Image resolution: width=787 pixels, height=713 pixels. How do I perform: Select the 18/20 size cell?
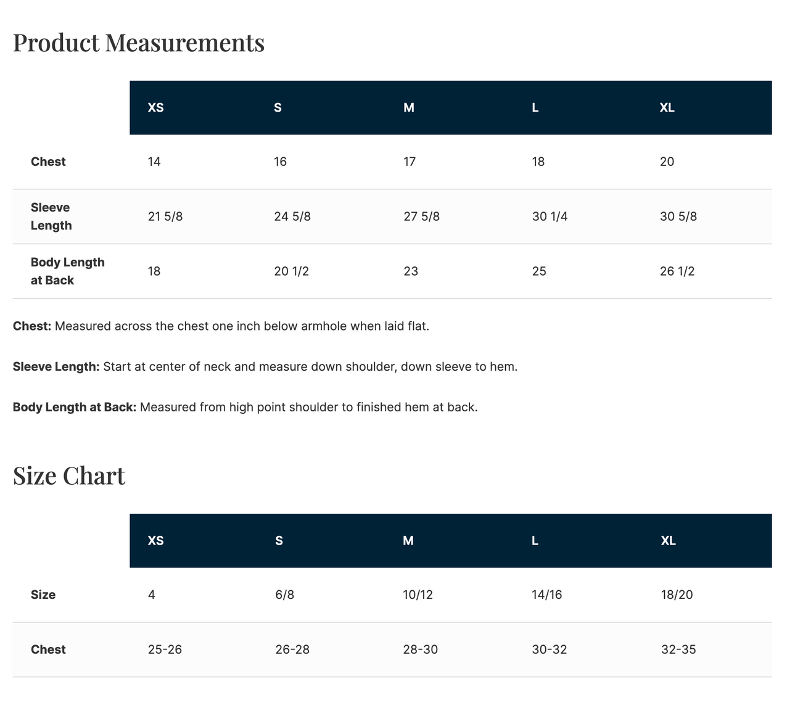[677, 595]
